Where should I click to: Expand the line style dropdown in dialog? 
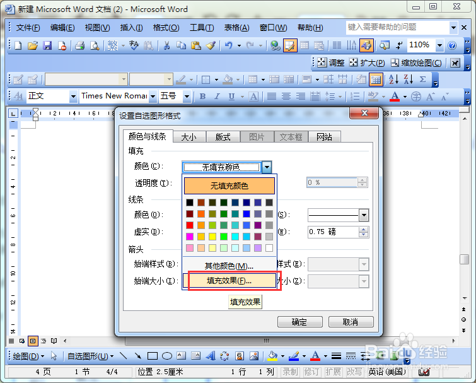(364, 215)
